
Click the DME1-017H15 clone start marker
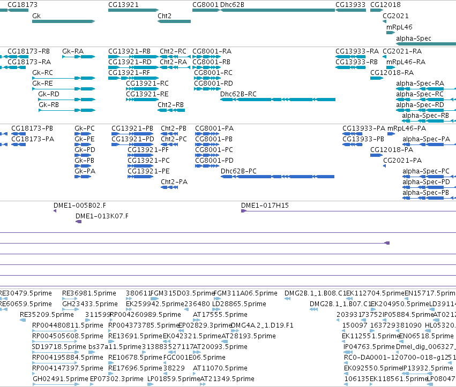[x=244, y=211]
